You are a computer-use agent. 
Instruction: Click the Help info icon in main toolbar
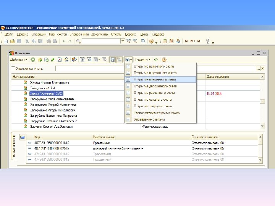[151, 41]
